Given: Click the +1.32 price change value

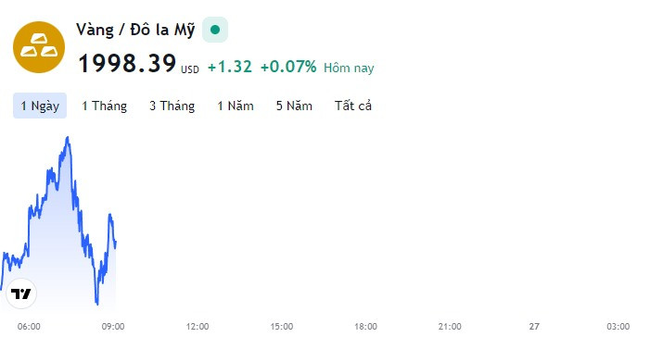Looking at the screenshot, I should pyautogui.click(x=230, y=67).
